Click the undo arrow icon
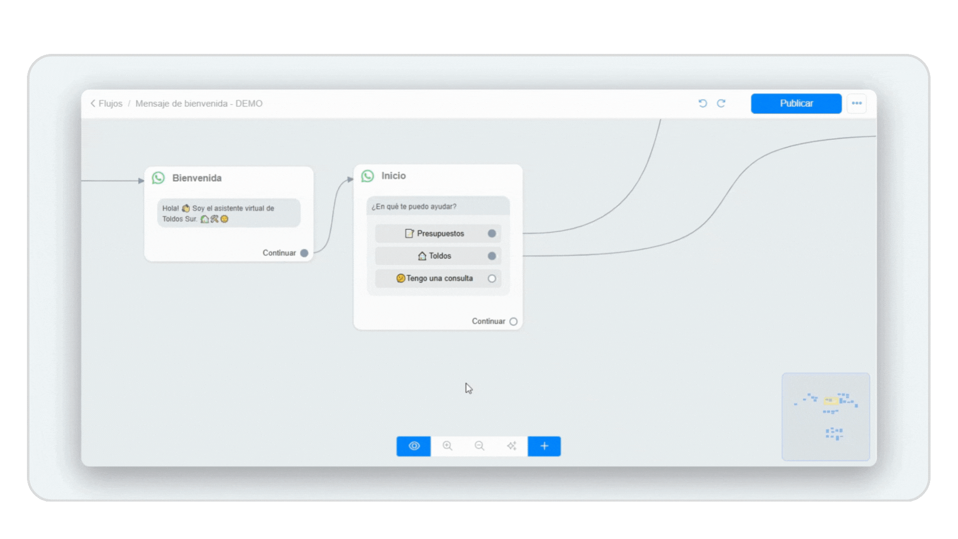 pos(703,103)
